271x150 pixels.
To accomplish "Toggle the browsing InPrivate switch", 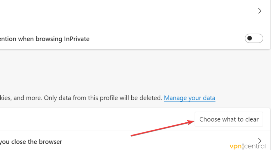I will click(254, 38).
